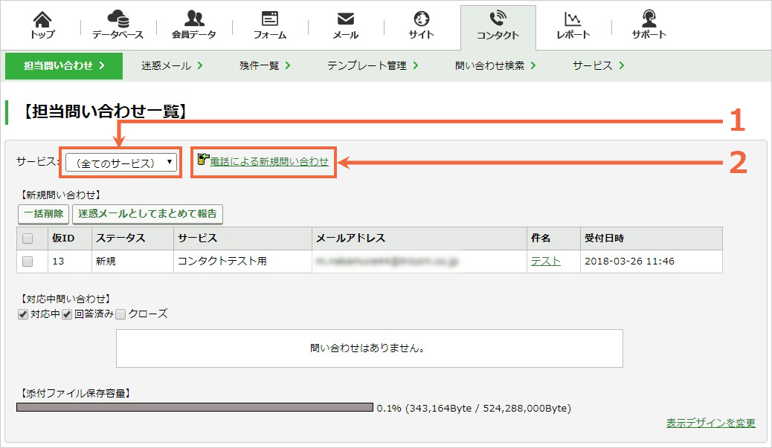Viewport: 772px width, 448px height.
Task: Check the クローズ checkbox
Action: coord(120,314)
